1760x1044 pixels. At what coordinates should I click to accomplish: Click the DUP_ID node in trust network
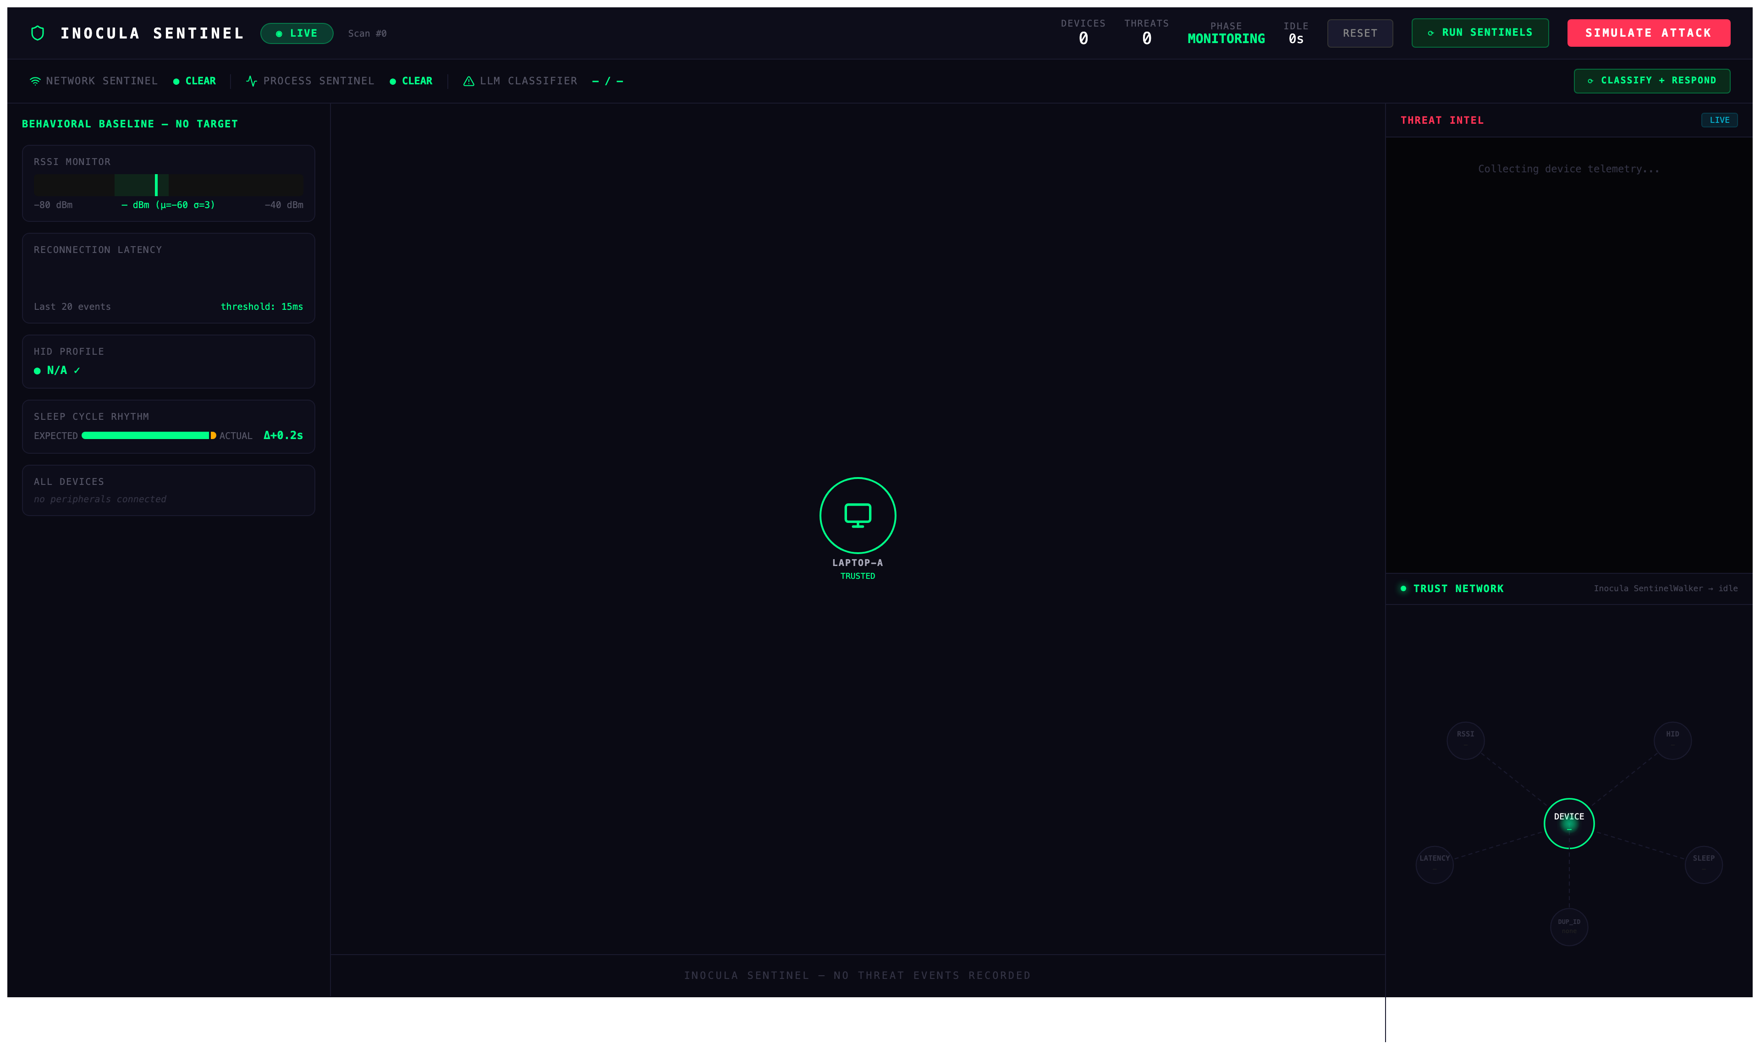(1569, 927)
